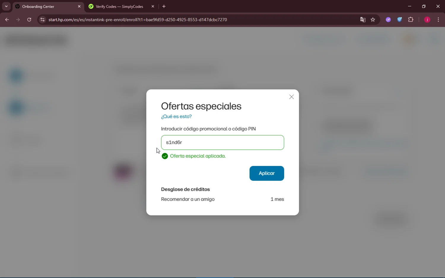Click the Aplicar button

[x=267, y=173]
